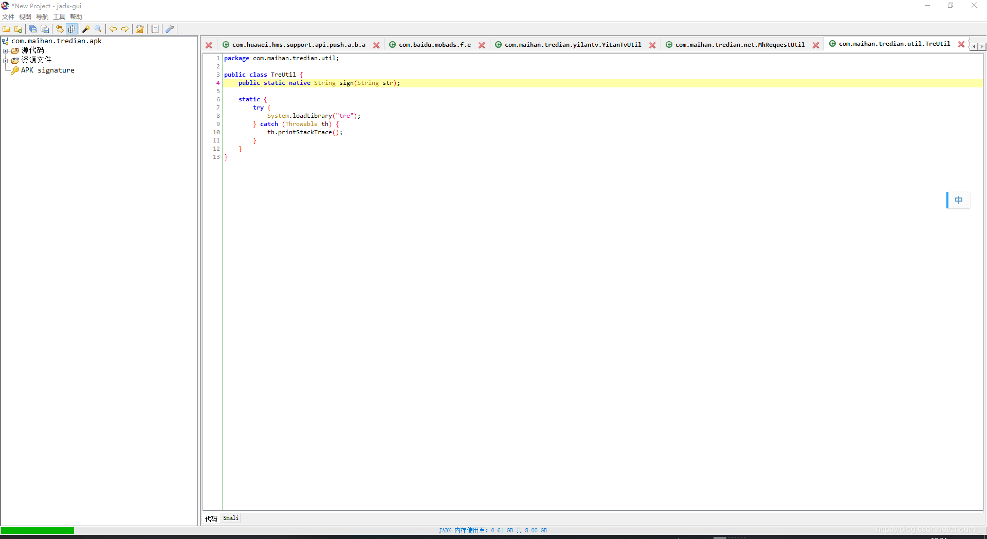
Task: Switch to the com.baidu.mobads.f.e tab
Action: click(434, 45)
